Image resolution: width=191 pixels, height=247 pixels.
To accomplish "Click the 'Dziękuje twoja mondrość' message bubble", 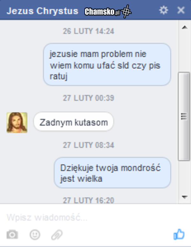I will [x=112, y=173].
